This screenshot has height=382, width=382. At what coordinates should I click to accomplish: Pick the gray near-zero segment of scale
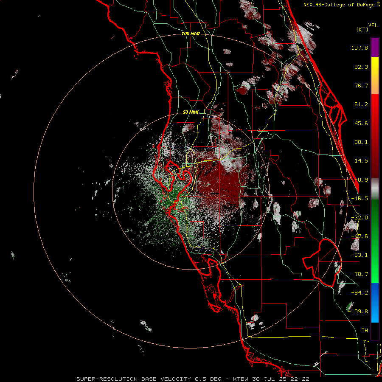[x=375, y=189]
